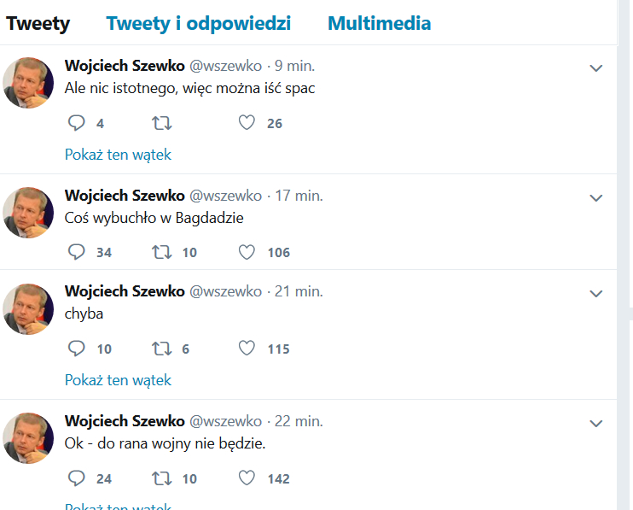Retweet the 'chyba' tweet
This screenshot has height=510, width=633.
[x=161, y=349]
